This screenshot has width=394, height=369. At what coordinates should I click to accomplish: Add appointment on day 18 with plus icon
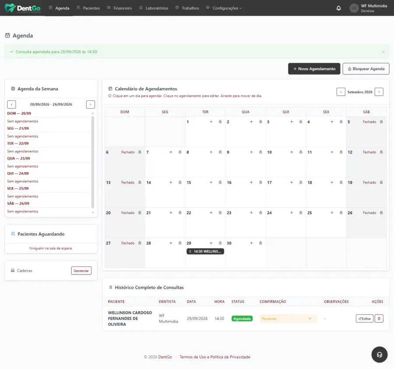tap(332, 182)
